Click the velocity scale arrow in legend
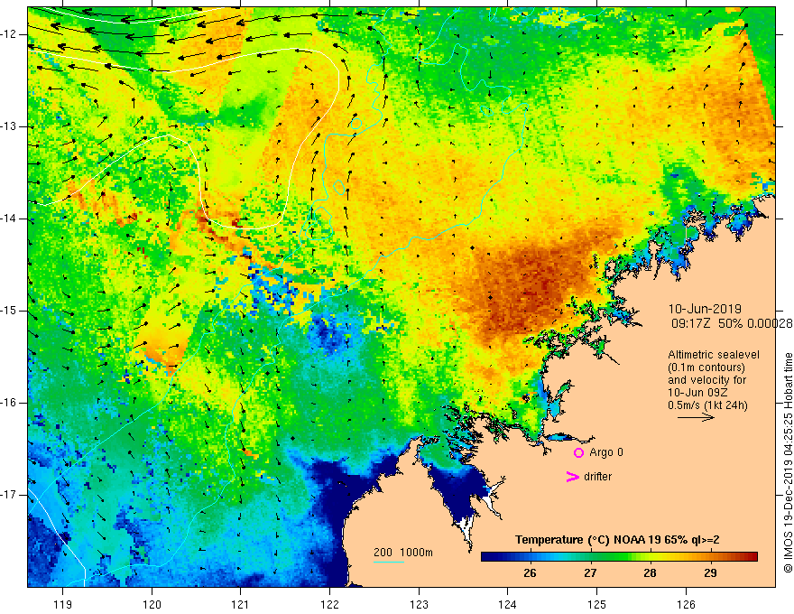The image size is (794, 614). tap(696, 417)
